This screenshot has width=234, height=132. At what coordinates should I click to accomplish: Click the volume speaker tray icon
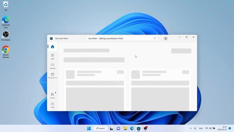pyautogui.click(x=210, y=128)
